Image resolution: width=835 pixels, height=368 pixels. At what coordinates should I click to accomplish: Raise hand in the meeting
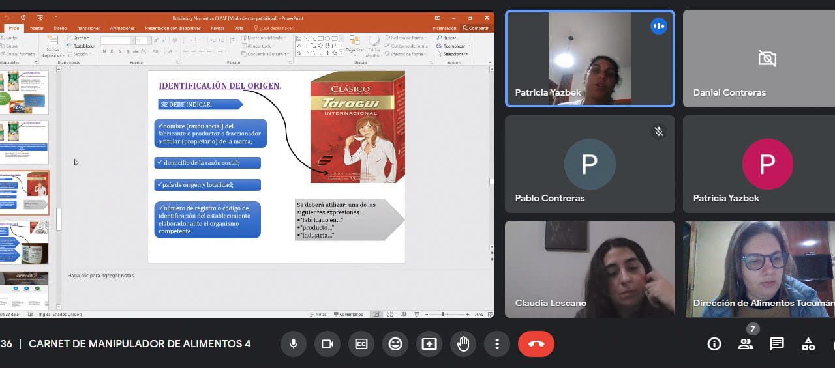[463, 344]
